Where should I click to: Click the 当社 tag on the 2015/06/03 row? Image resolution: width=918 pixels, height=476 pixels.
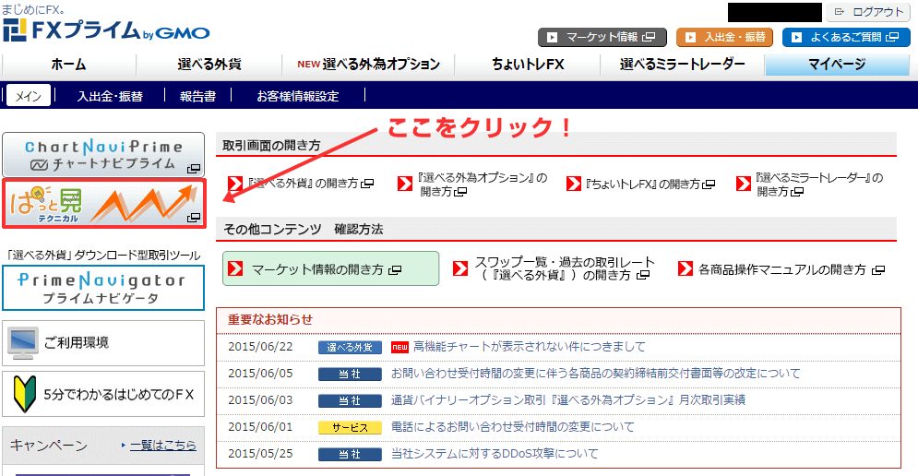(350, 401)
